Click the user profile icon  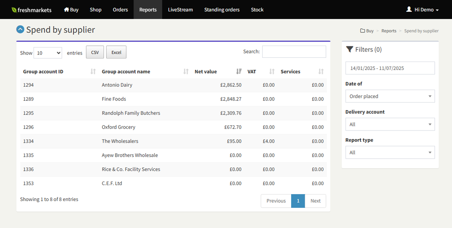pos(409,9)
